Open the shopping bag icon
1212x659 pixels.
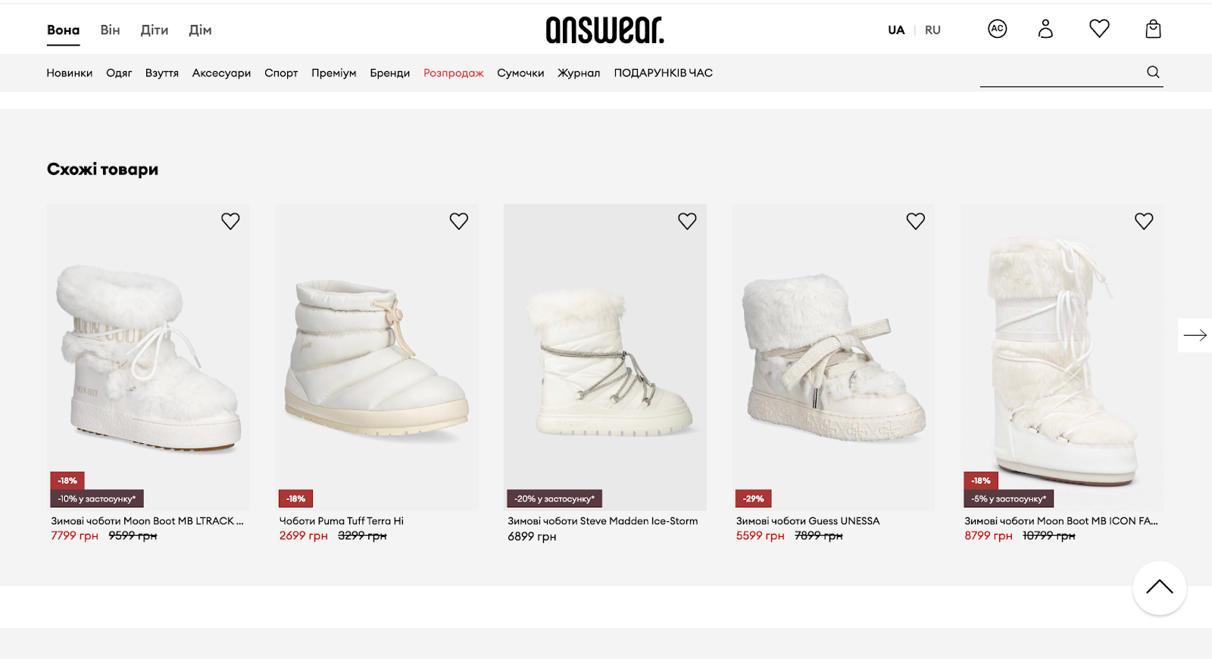point(1153,30)
